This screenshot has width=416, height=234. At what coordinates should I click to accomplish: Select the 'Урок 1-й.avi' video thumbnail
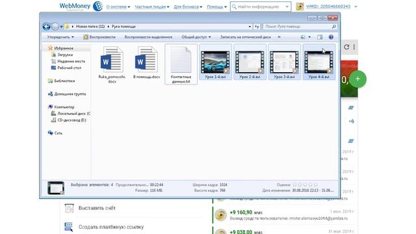point(215,62)
